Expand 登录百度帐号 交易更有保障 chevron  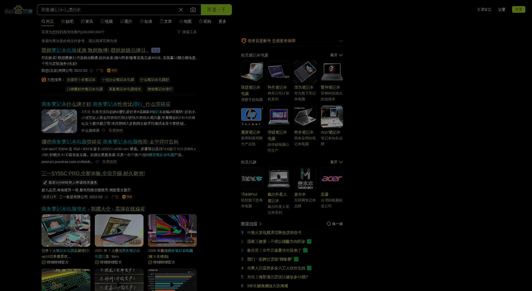[341, 41]
